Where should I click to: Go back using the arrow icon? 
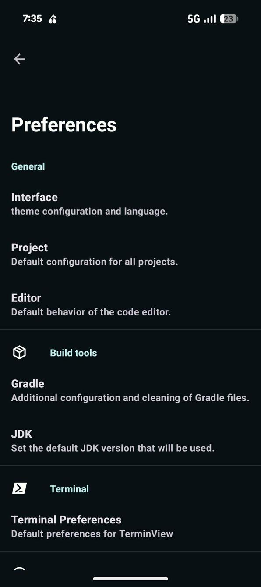pos(19,59)
